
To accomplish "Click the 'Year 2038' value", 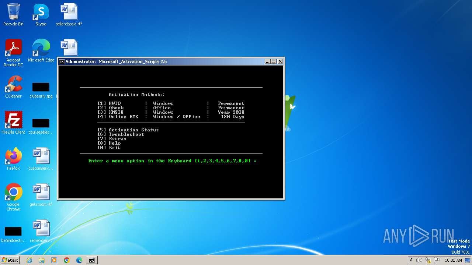I will point(231,112).
